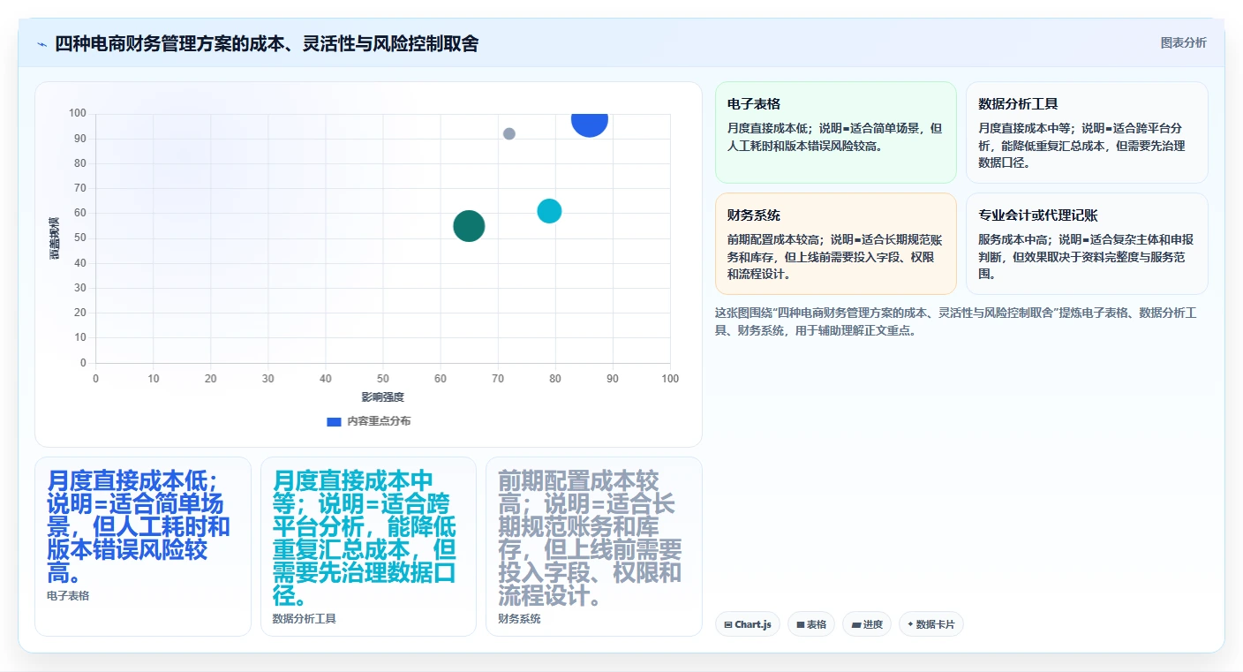Click the y-axis tick label 50

[80, 238]
